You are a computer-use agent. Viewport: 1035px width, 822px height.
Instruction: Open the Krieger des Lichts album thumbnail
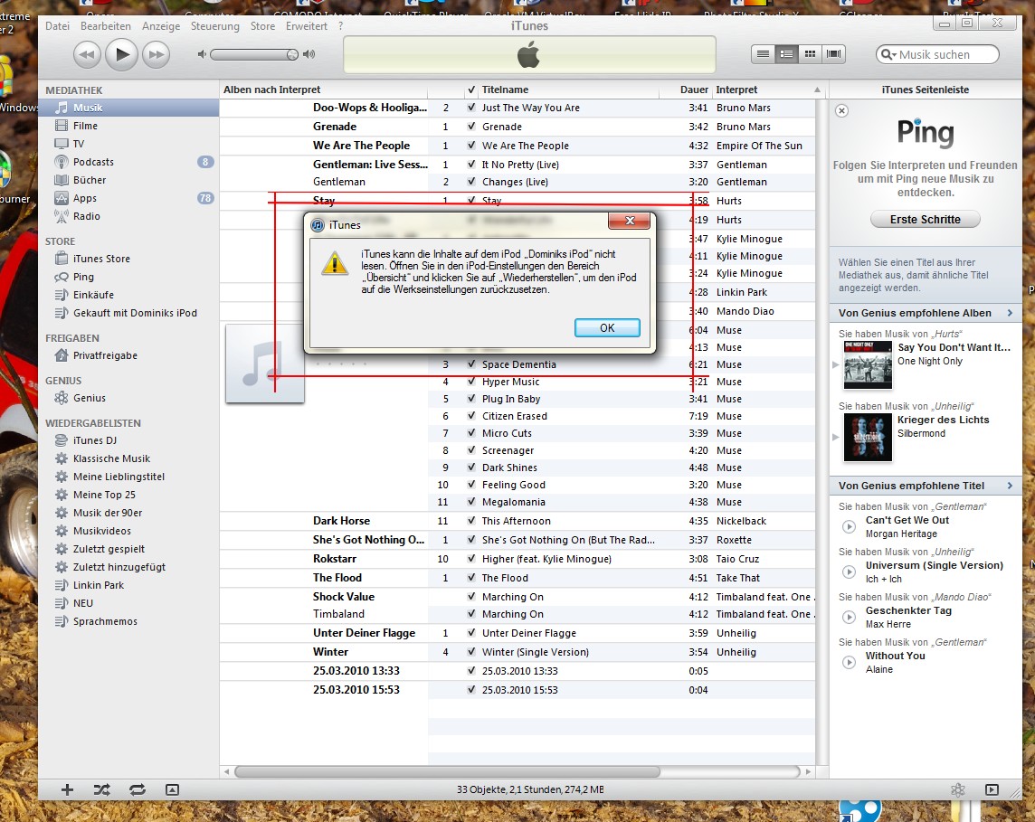point(868,437)
